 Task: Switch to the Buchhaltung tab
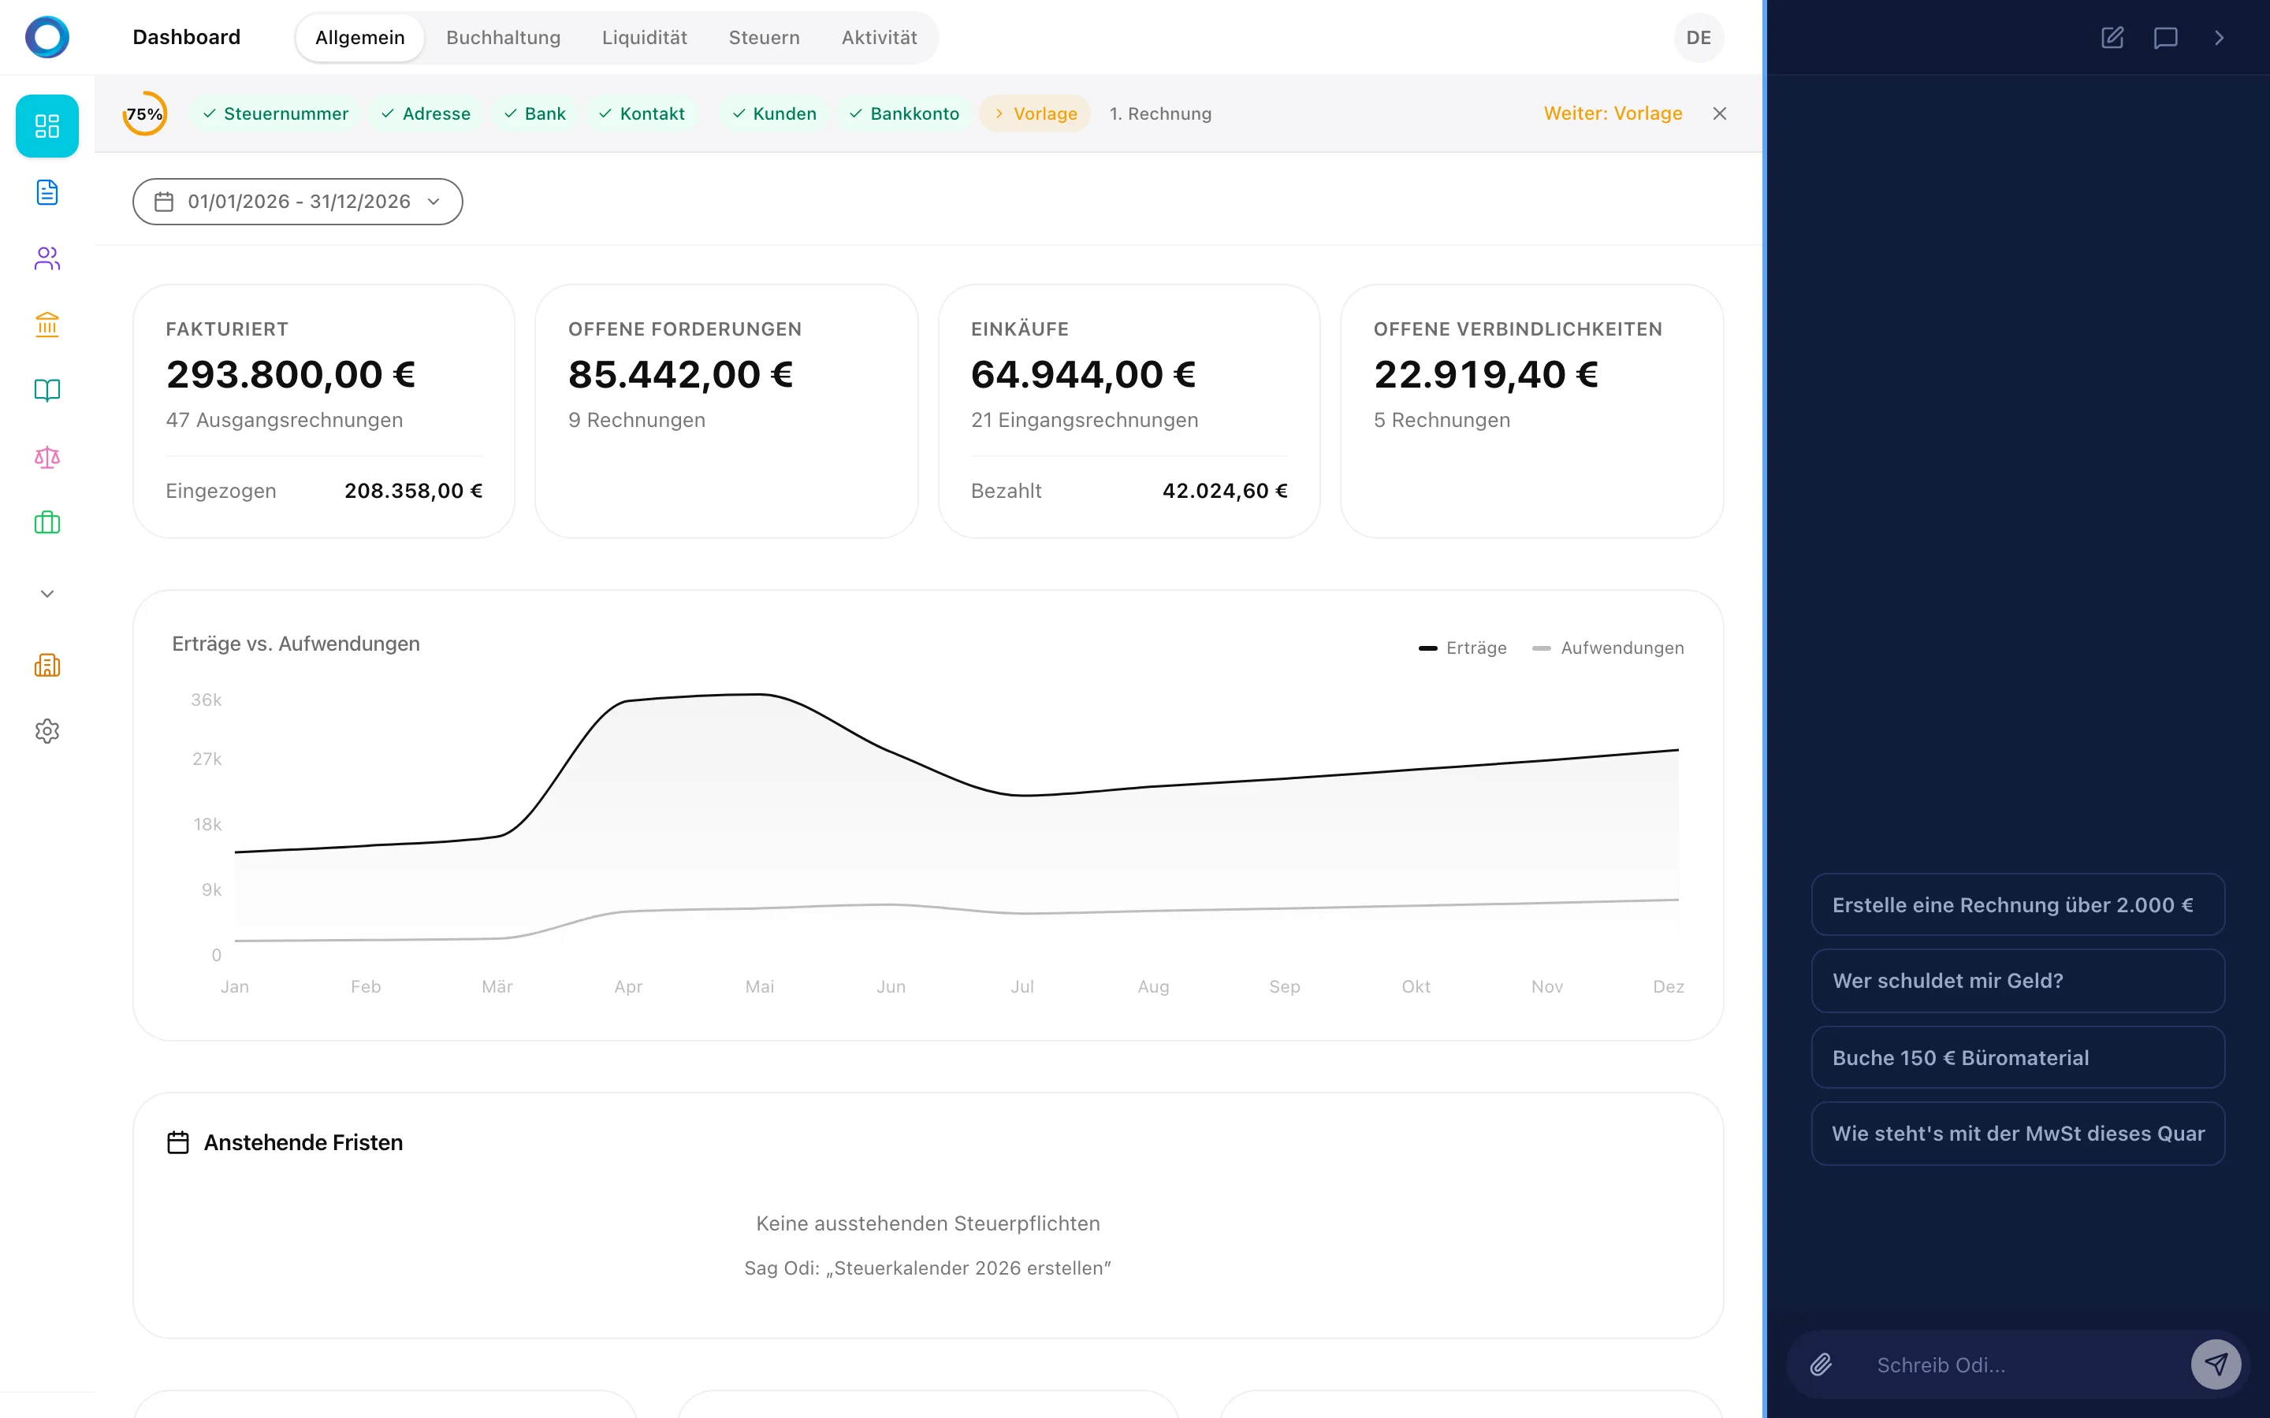pos(503,38)
